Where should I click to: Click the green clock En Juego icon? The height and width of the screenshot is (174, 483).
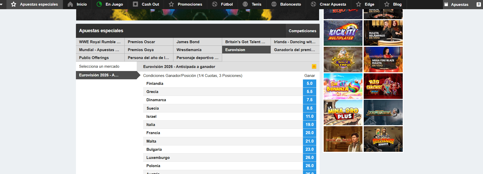tap(99, 4)
